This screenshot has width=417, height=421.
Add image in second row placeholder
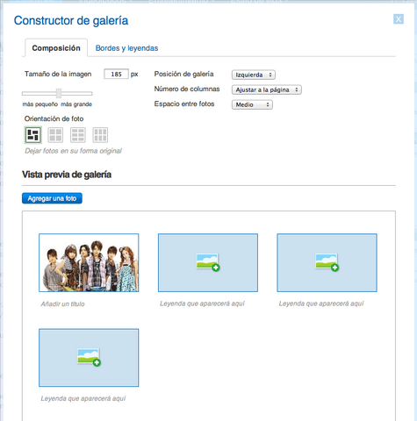pos(89,358)
